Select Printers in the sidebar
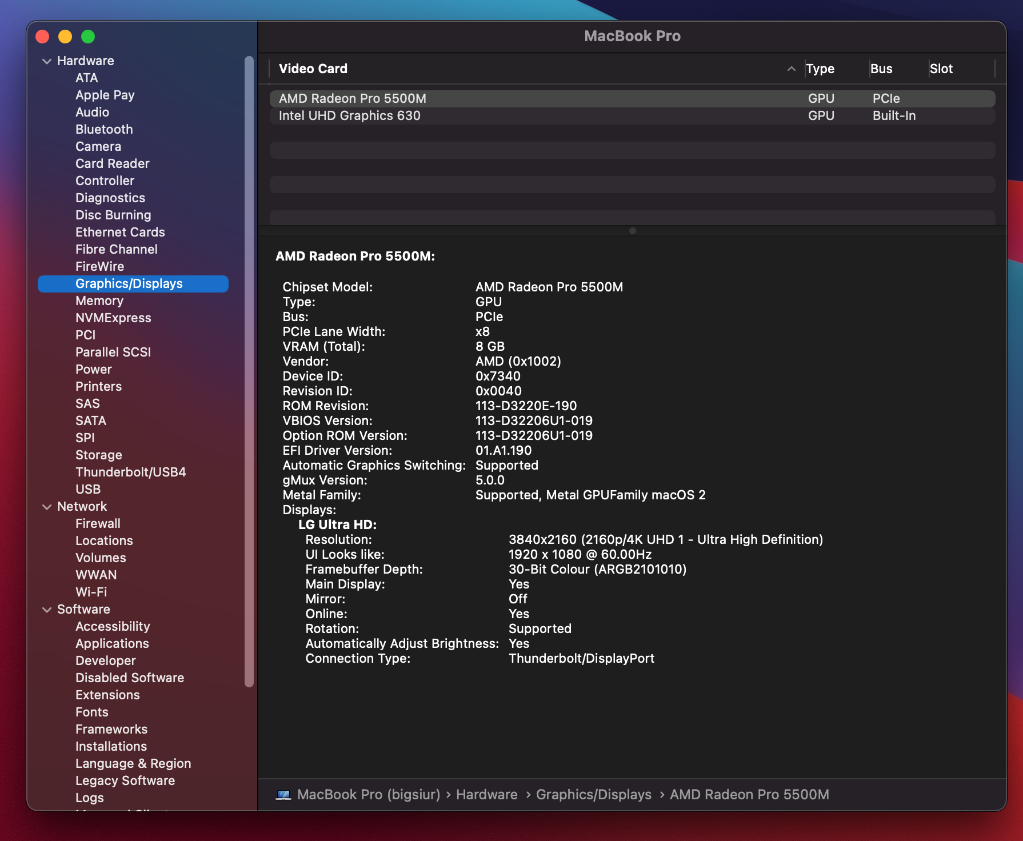 point(98,387)
